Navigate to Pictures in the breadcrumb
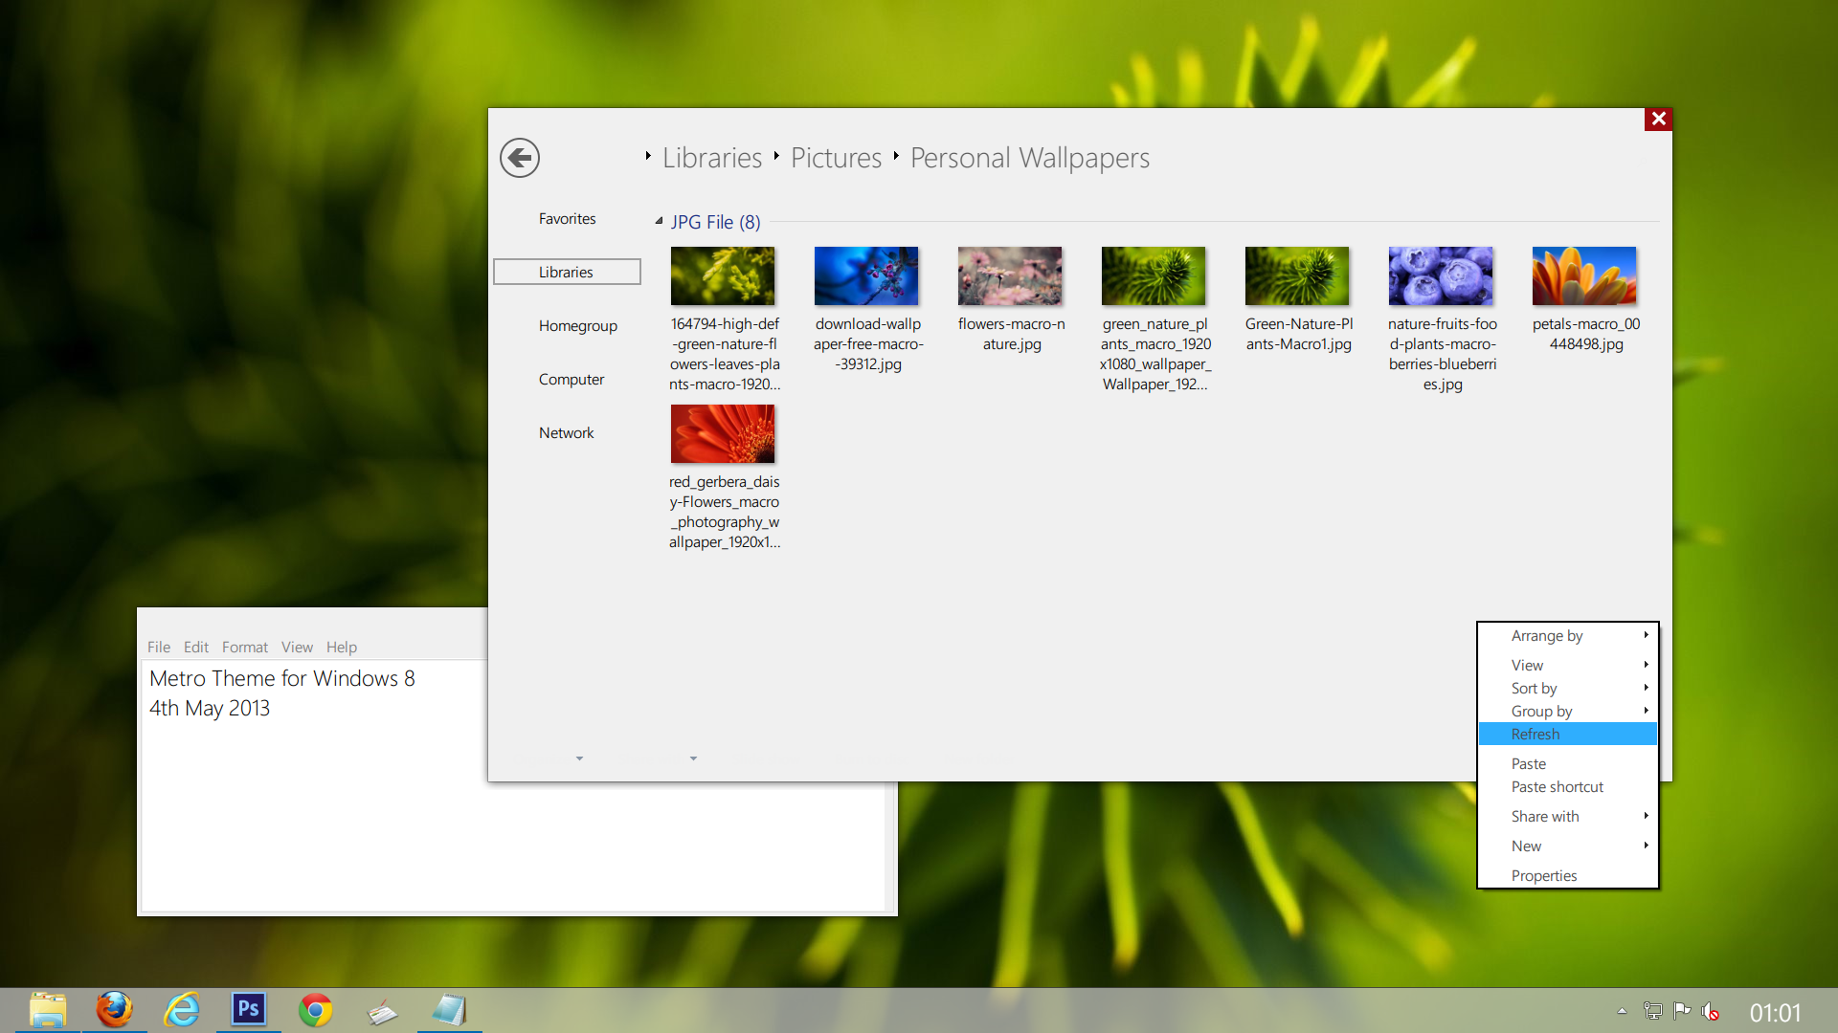 point(836,158)
